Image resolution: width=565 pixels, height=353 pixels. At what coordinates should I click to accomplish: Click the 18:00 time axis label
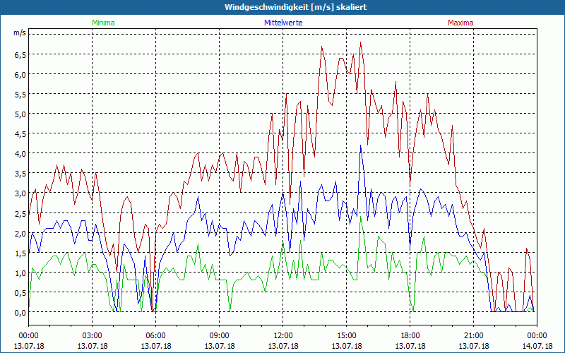coord(410,336)
